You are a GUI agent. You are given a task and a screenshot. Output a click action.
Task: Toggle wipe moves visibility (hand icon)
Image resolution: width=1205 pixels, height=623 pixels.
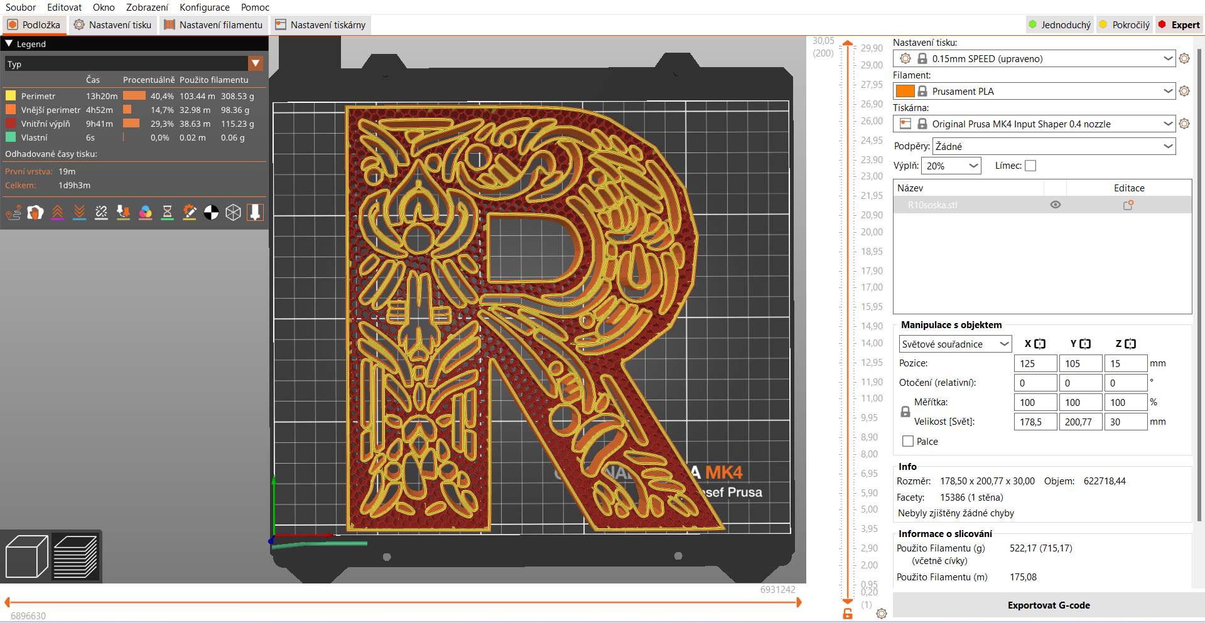click(x=36, y=213)
